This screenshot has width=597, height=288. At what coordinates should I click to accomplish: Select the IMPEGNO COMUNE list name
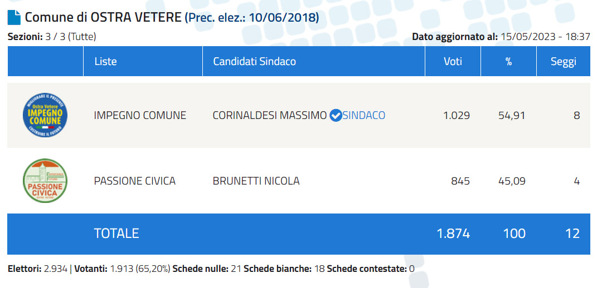140,116
